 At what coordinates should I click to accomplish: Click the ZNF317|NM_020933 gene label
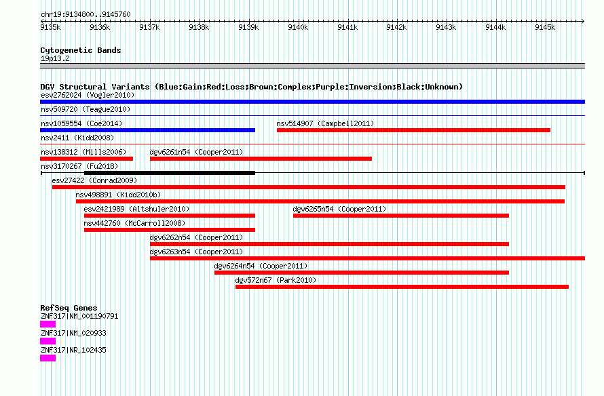pyautogui.click(x=73, y=333)
